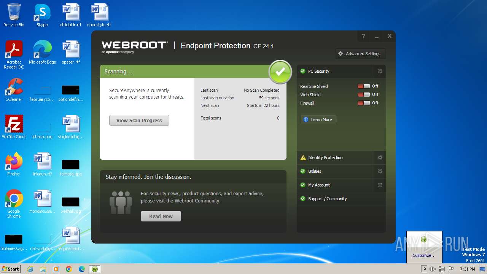Expand the My Account section

[x=336, y=185]
